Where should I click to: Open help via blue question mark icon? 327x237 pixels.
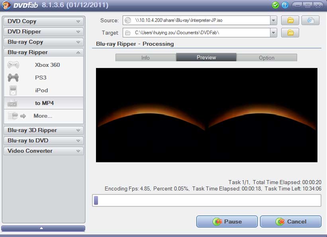click(x=285, y=5)
